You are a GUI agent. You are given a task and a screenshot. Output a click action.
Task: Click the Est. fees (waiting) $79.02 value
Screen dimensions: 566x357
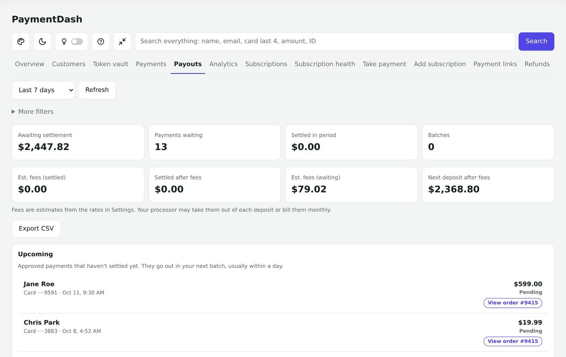[309, 189]
